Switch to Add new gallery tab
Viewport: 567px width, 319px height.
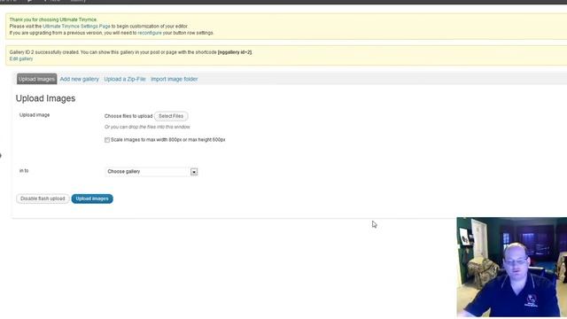tap(79, 79)
